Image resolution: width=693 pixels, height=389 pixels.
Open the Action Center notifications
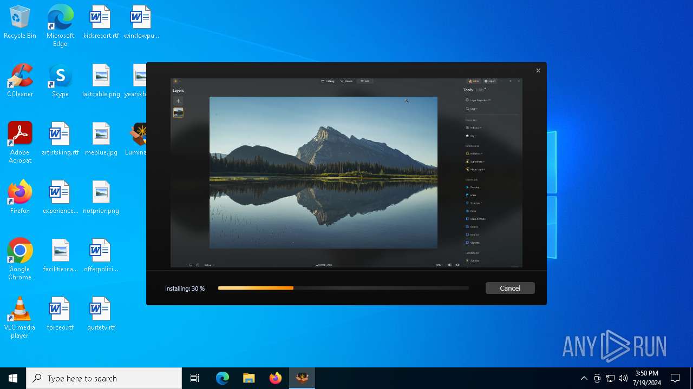click(676, 378)
